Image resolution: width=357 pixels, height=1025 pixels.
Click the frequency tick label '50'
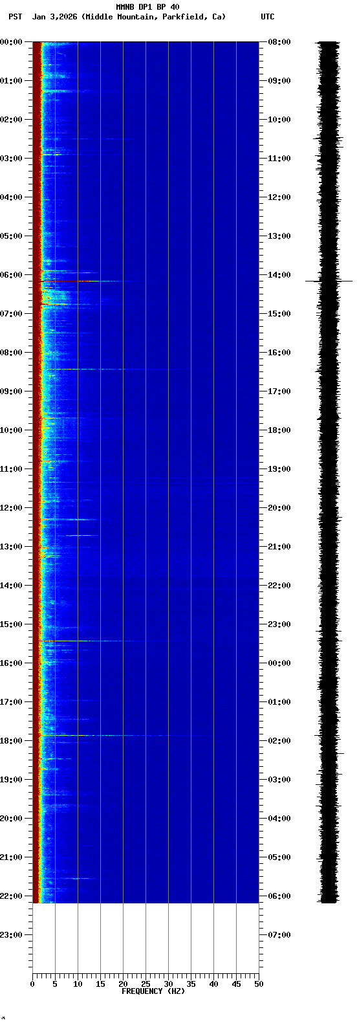tap(259, 984)
